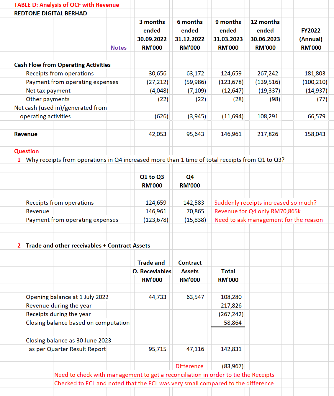Image resolution: width=334 pixels, height=396 pixels.
Task: Select other payments value (77)
Action: click(x=322, y=99)
